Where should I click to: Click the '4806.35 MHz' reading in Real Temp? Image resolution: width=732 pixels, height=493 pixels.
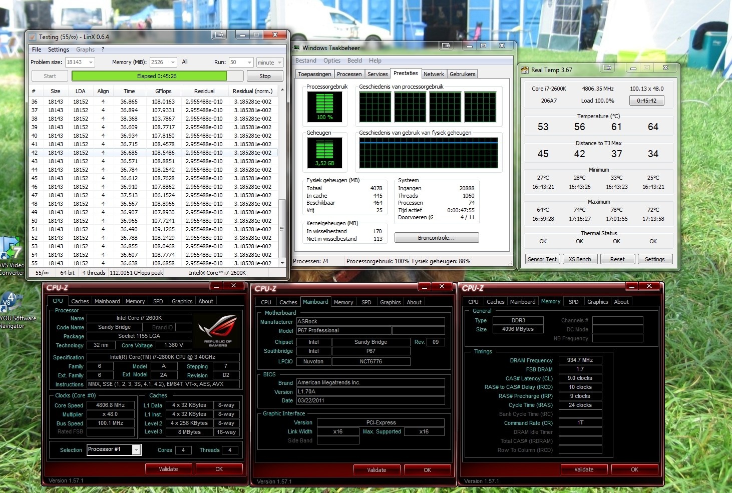598,89
